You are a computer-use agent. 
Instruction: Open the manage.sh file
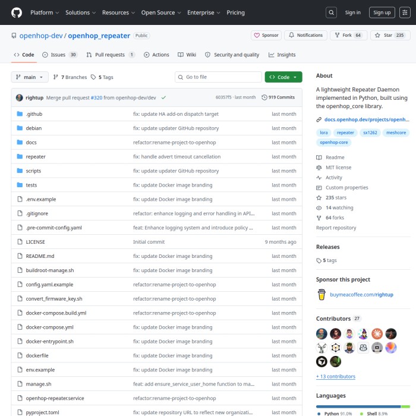[x=39, y=384]
